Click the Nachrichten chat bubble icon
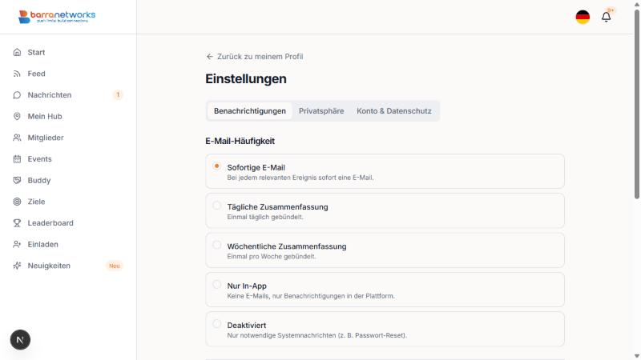Viewport: 641px width, 360px height. tap(17, 94)
